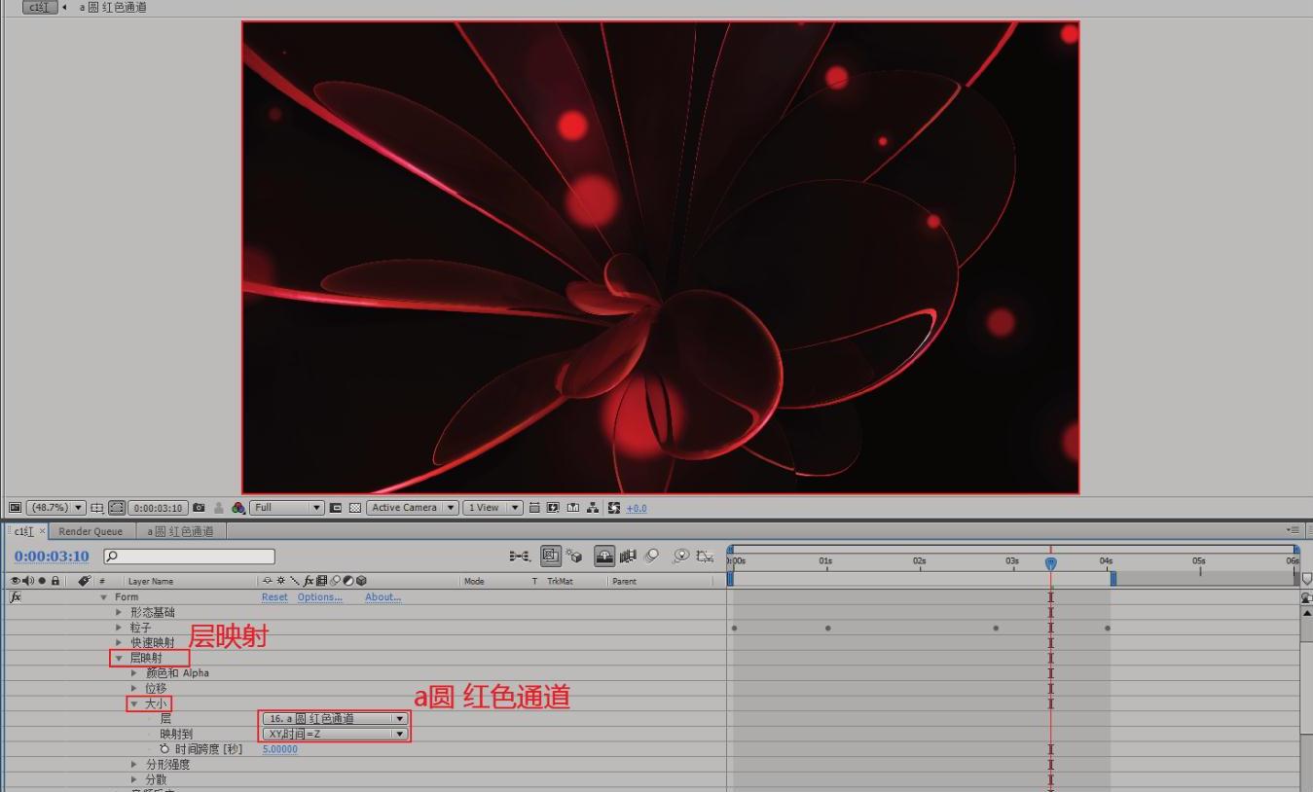
Task: Click the Draft 3D cube icon
Action: point(574,557)
